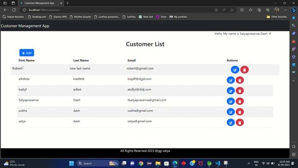Open the favorites list icon in toolbar
This screenshot has width=298, height=168.
[251, 10]
